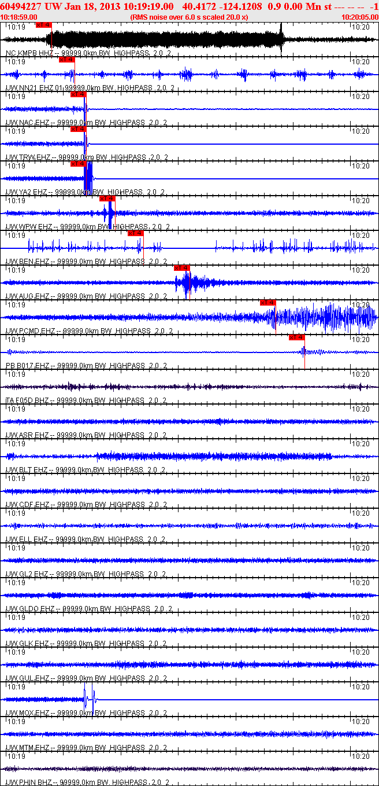Click the large spike on the UW.MOX.EHZ waveform
The image size is (379, 786).
point(89,700)
